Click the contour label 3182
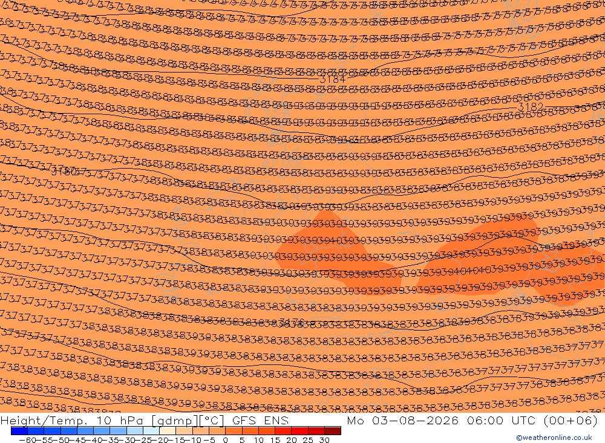The height and width of the screenshot is (443, 605). (531, 106)
